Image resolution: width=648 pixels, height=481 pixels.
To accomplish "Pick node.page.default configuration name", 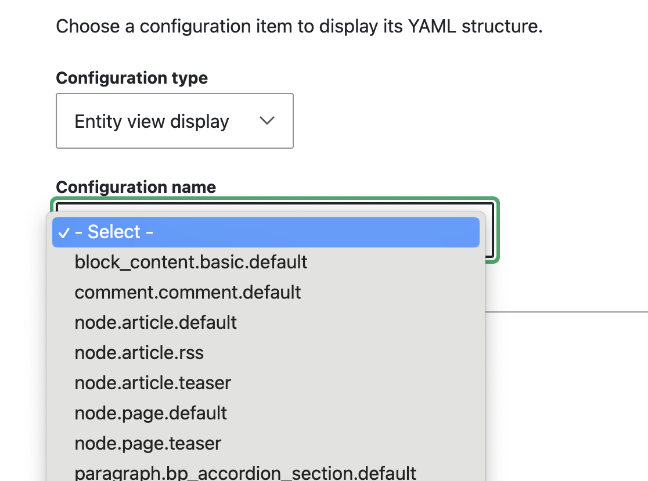I will point(150,413).
